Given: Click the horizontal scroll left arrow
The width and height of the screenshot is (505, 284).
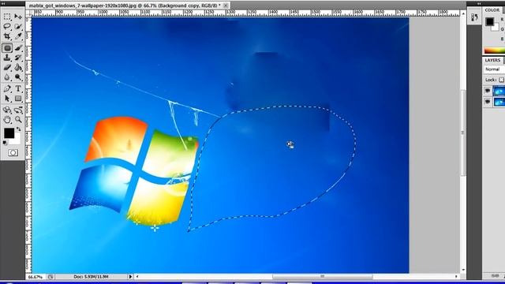Looking at the screenshot, I should point(137,277).
